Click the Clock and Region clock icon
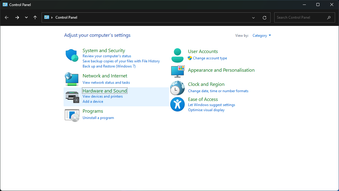339x191 pixels. [177, 88]
